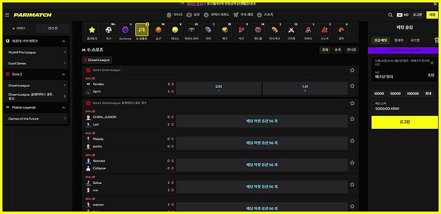The height and width of the screenshot is (214, 441).
Task: Select the basketball sport icon
Action: [158, 30]
